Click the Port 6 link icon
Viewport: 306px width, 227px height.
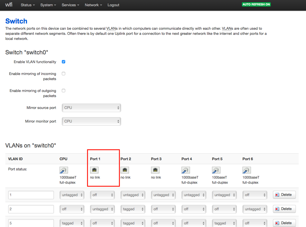coord(246,170)
